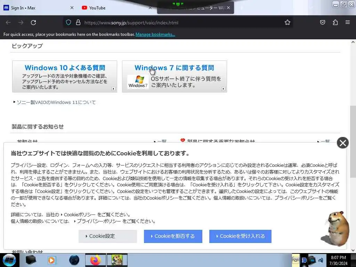Click the Manage bookmarks link

155,34
